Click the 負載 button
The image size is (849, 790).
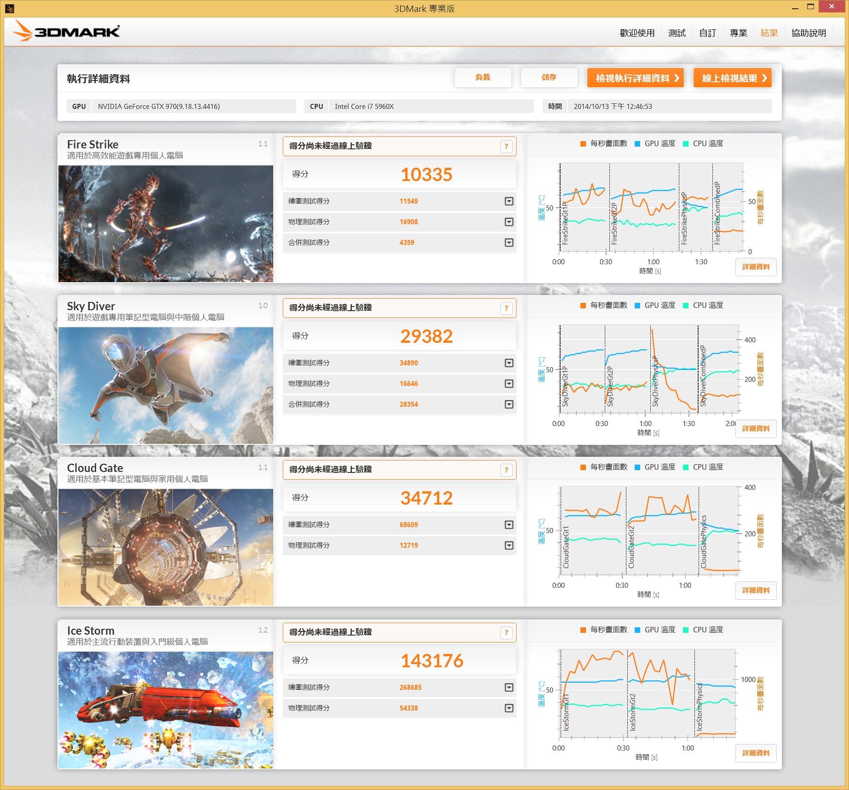[483, 78]
